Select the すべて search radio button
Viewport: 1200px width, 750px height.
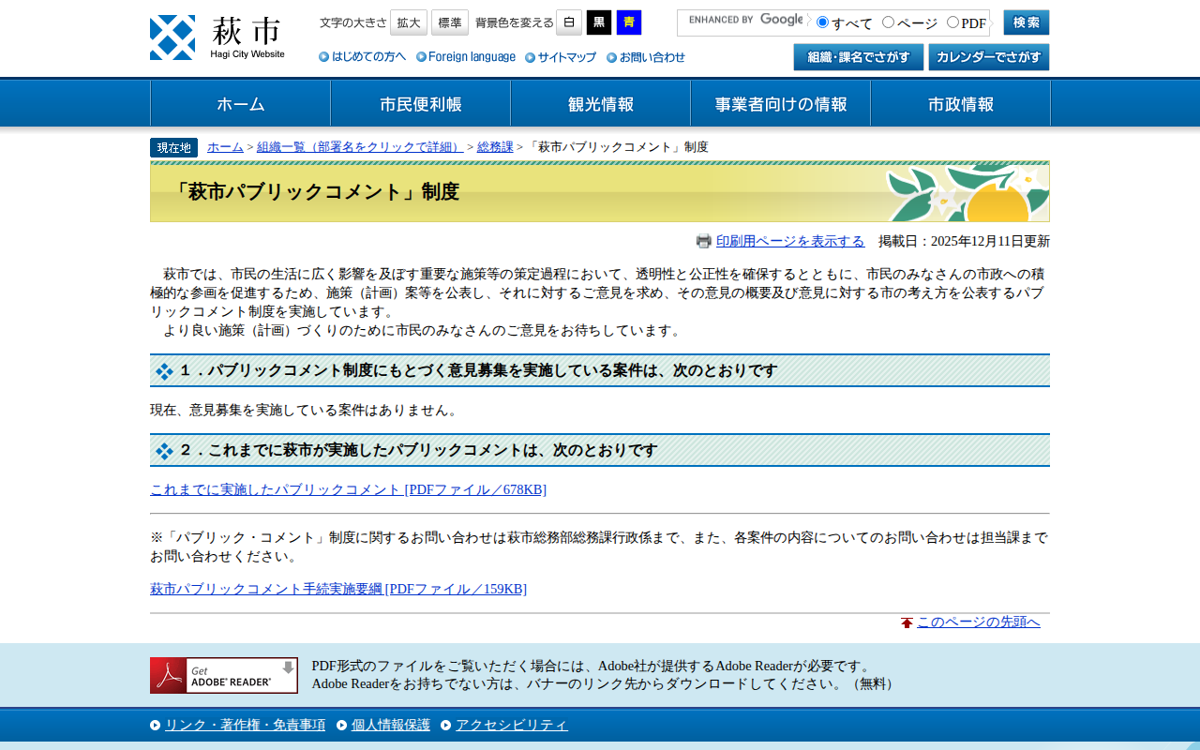[821, 20]
